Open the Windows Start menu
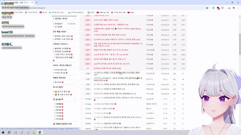This screenshot has height=135, width=241. tap(3, 132)
